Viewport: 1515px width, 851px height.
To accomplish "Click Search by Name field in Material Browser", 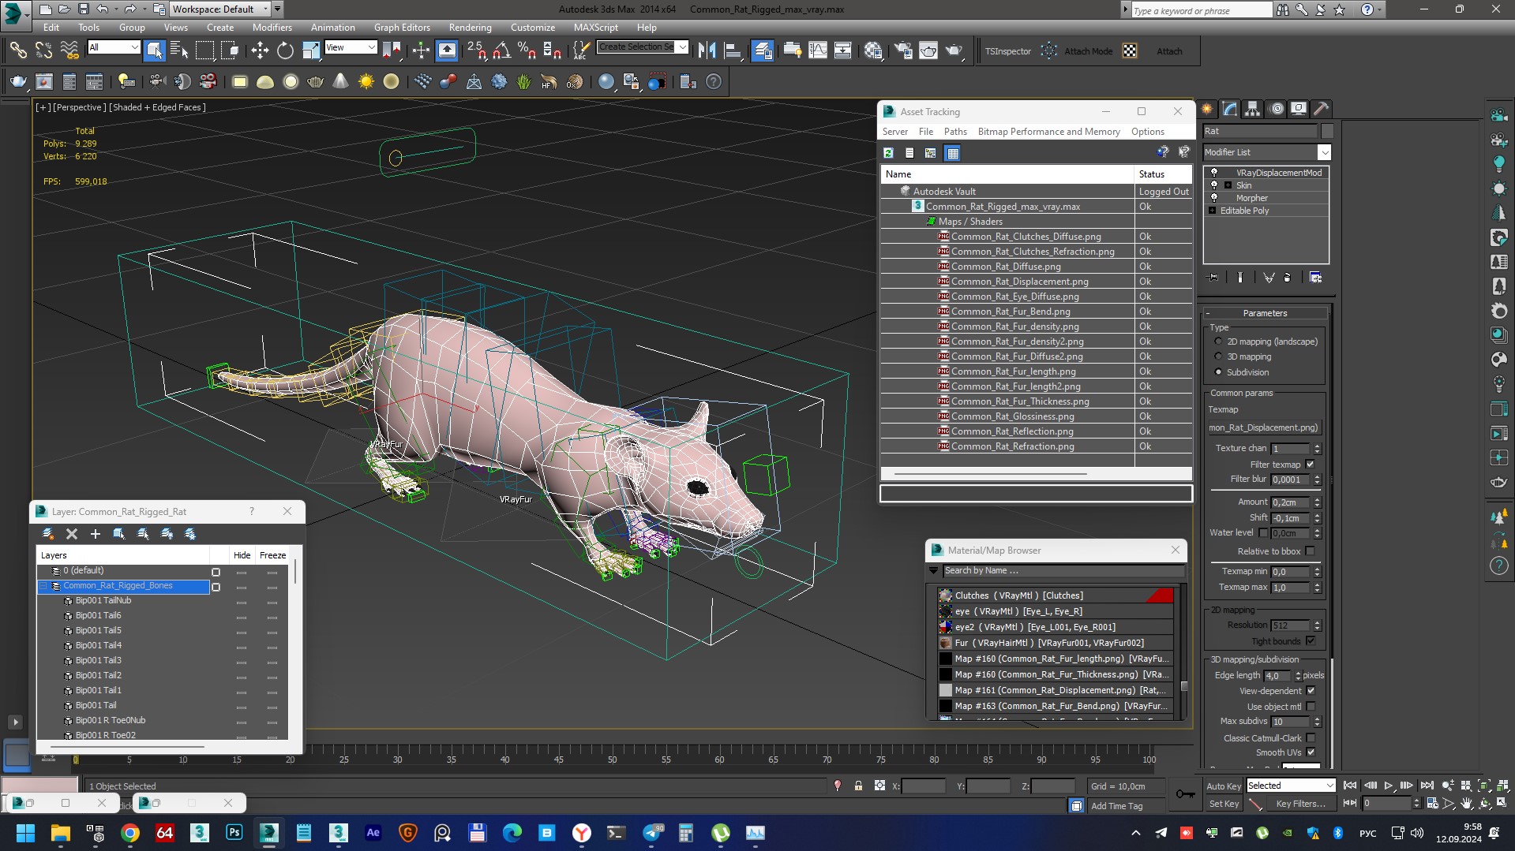I will pyautogui.click(x=1064, y=570).
